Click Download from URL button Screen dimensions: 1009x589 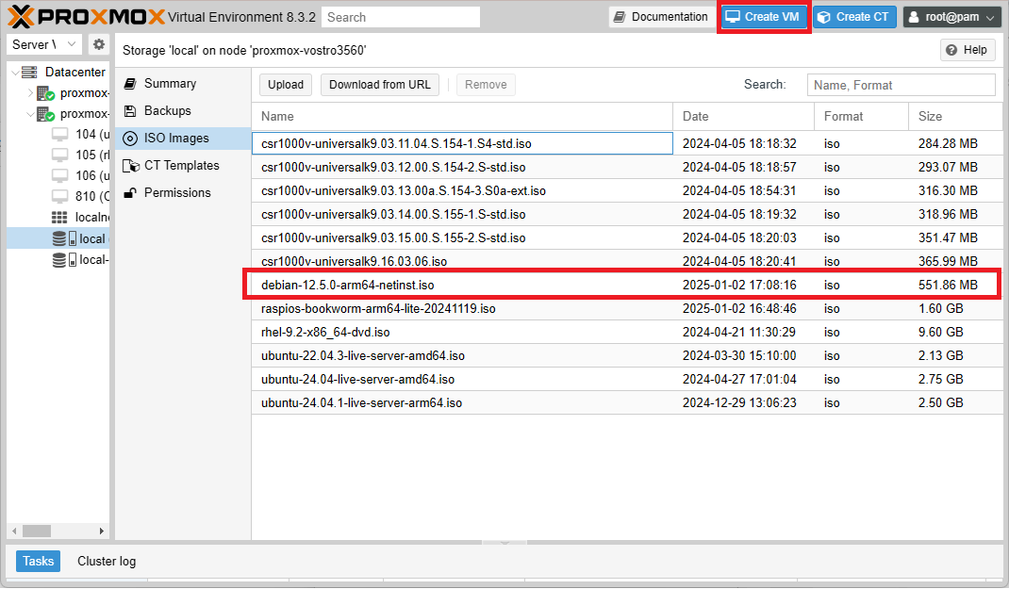(380, 85)
